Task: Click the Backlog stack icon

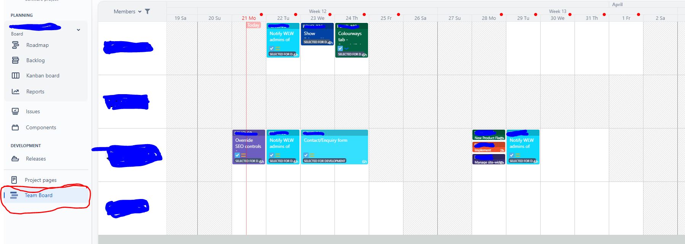Action: coord(16,60)
